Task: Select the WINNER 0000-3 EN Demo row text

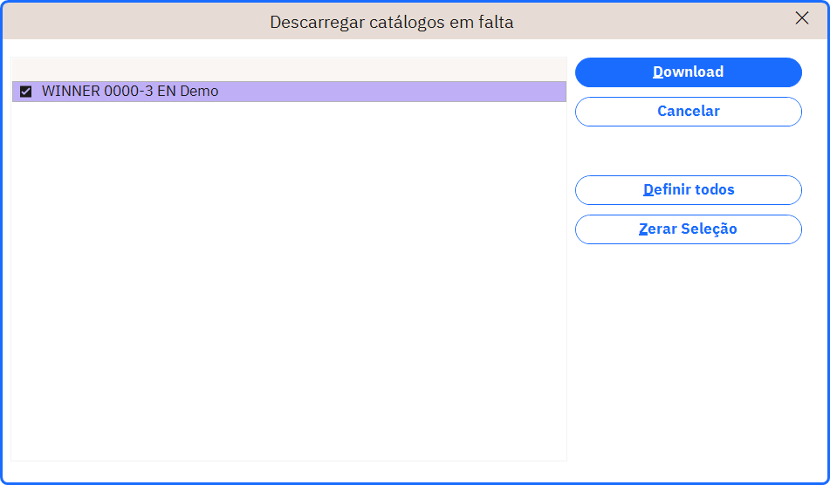Action: [130, 91]
